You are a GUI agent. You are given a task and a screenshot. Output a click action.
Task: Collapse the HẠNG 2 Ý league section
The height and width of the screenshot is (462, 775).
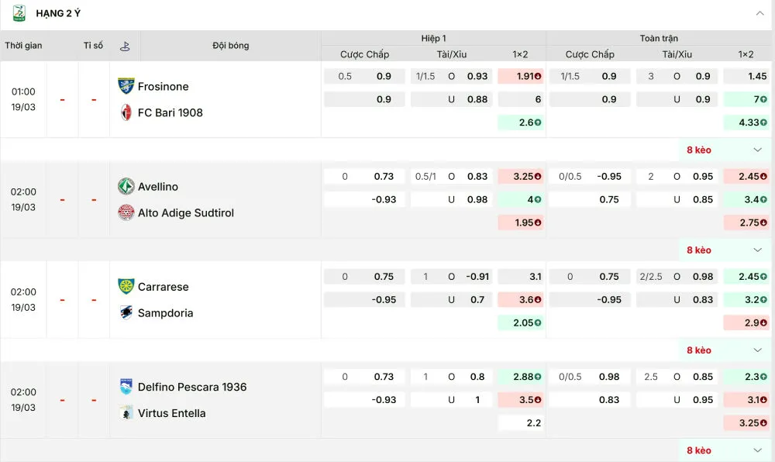coord(759,13)
